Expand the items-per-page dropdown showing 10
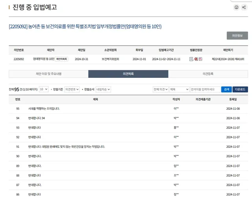Screen dimensions: 252x199 (44, 89)
